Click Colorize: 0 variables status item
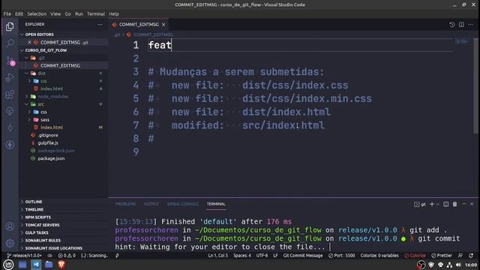The height and width of the screenshot is (270, 480). point(379,255)
